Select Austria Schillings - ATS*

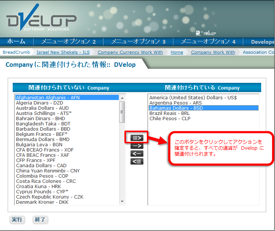point(67,113)
